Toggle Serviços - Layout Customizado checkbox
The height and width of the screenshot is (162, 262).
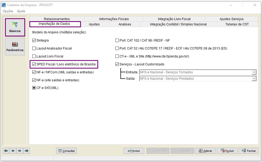[x=117, y=64]
